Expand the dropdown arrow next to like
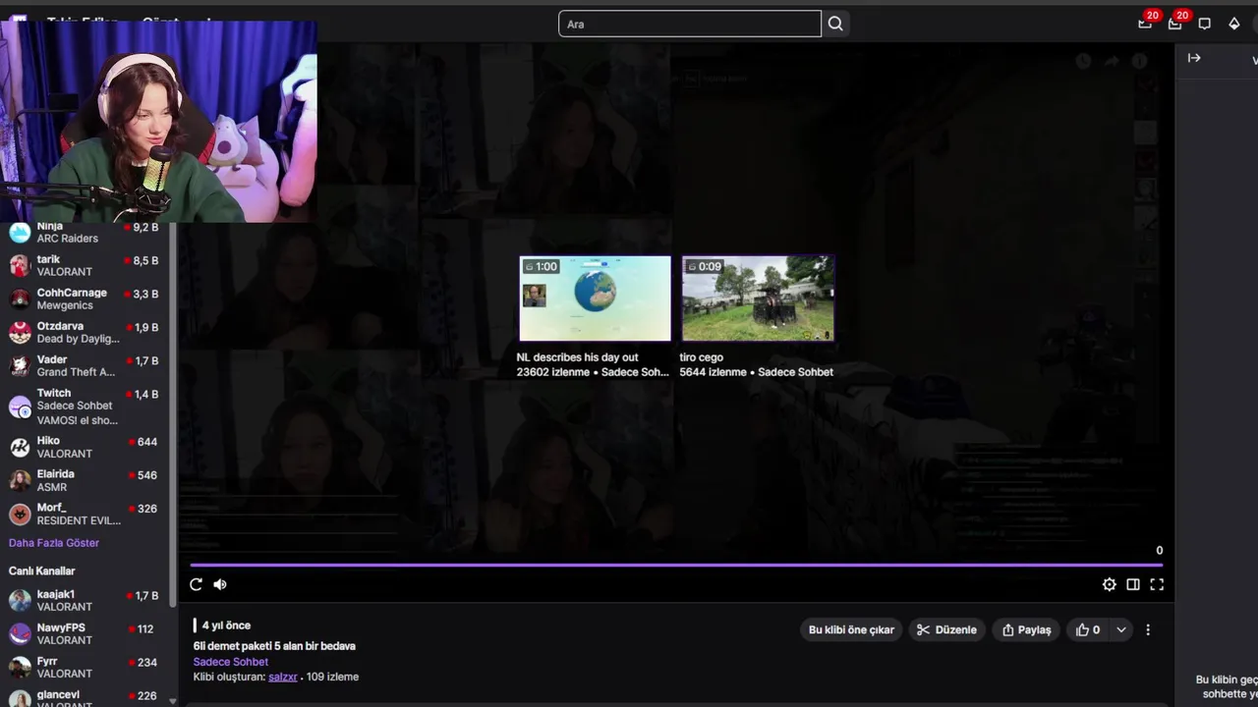Screen dimensions: 1258x707 coord(1121,629)
